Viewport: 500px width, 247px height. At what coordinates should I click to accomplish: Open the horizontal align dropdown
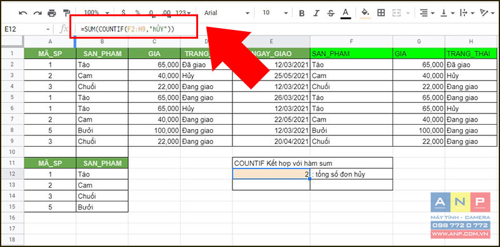[427, 12]
